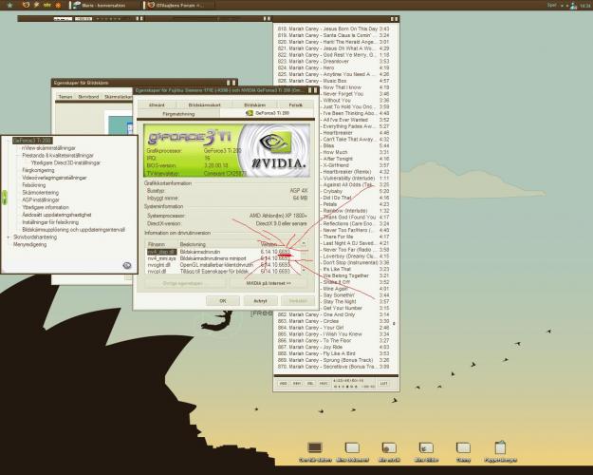Switch to the Allmänt tab
This screenshot has height=475, width=593.
pos(157,104)
